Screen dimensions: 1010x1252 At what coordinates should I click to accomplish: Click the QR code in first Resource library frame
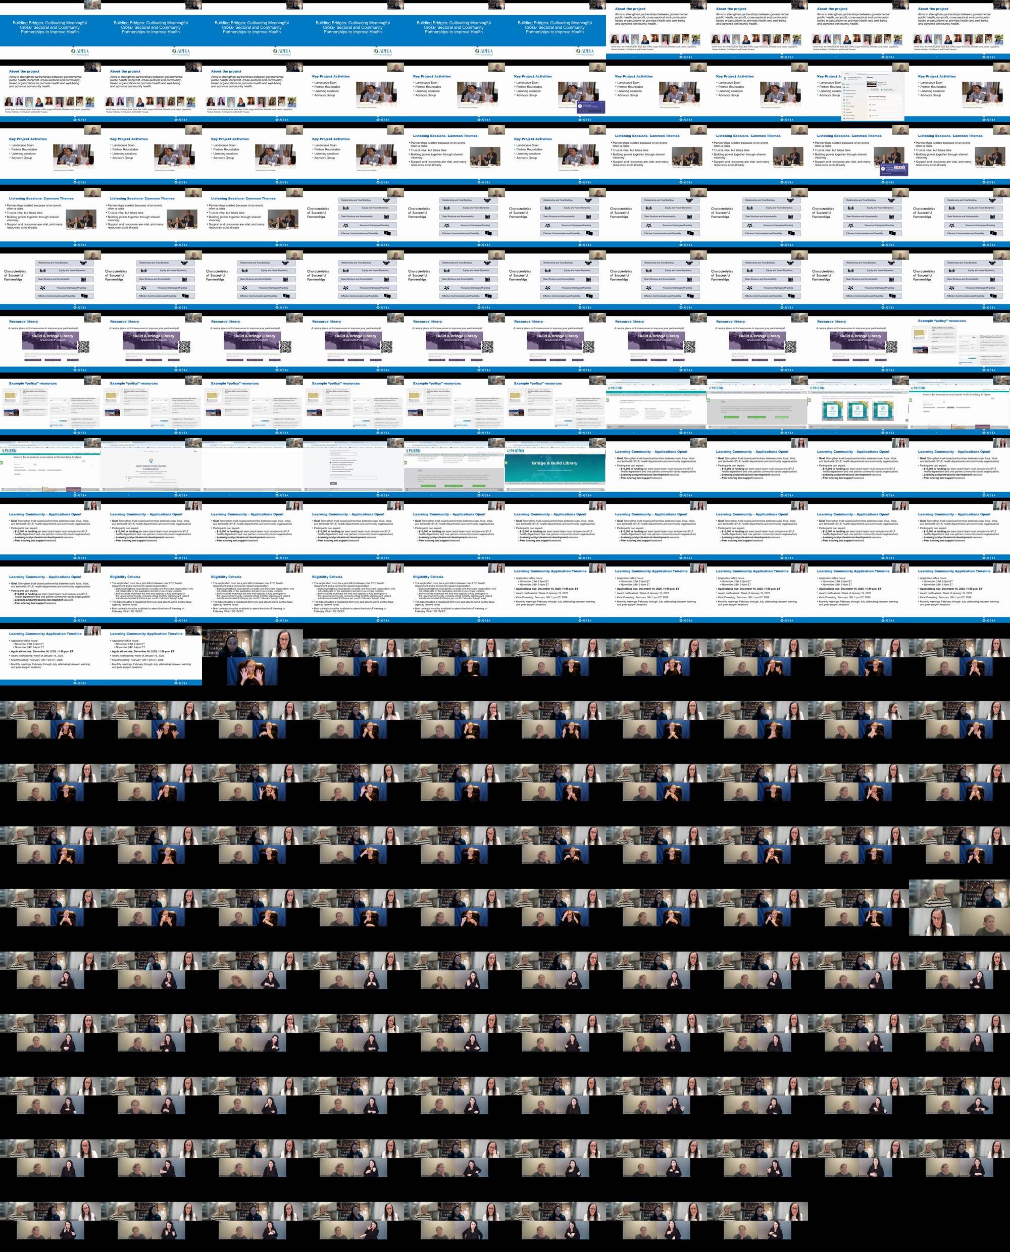84,347
